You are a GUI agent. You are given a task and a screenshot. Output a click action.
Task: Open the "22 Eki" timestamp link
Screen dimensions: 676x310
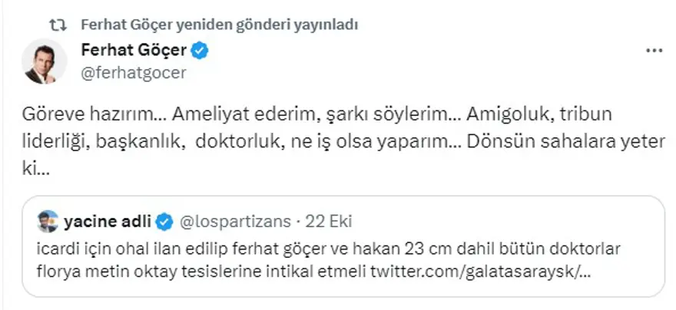click(328, 223)
